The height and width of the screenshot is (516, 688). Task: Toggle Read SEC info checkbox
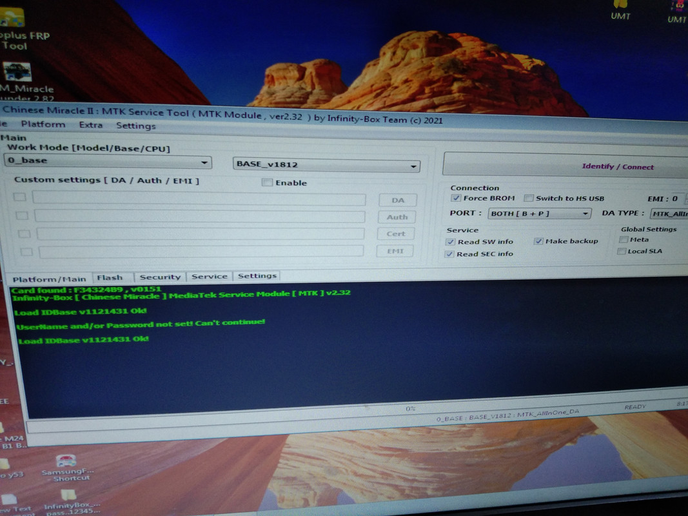tap(449, 254)
